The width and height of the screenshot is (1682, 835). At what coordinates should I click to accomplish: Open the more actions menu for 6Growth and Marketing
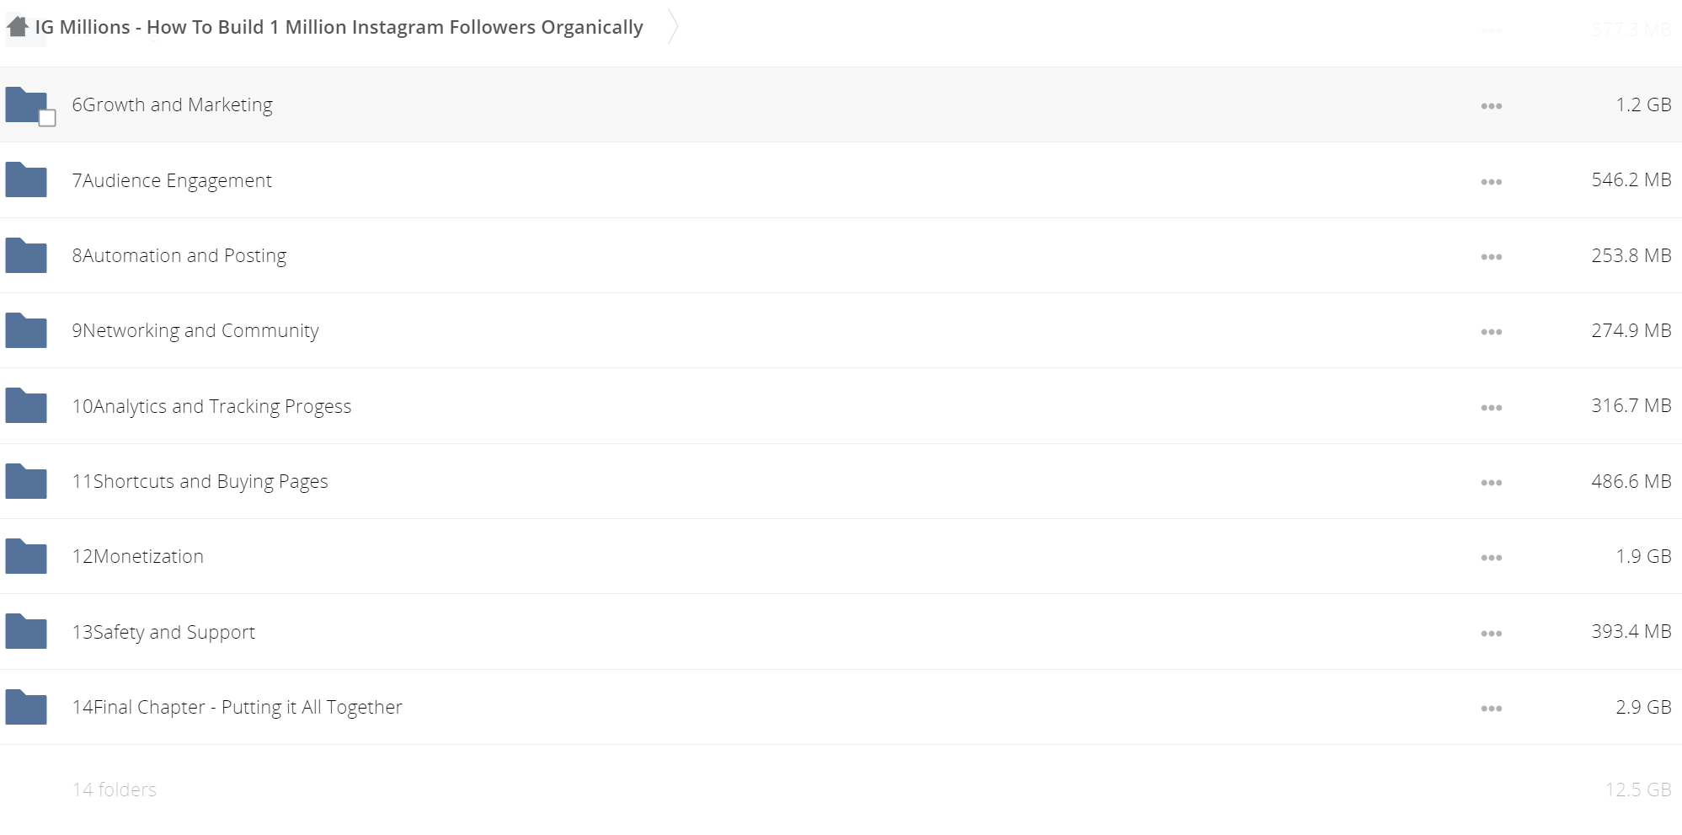click(1491, 106)
